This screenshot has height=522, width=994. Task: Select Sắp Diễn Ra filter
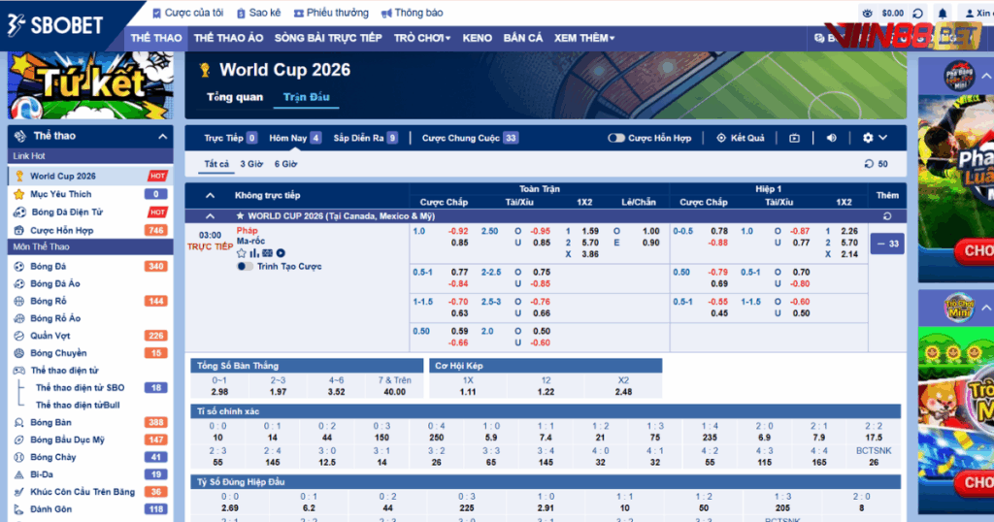pos(366,138)
